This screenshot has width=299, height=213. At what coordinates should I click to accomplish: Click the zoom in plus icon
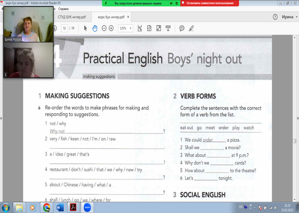tap(111, 28)
